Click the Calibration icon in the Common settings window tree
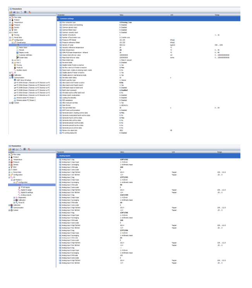The width and height of the screenshot is (252, 288). tap(12, 75)
